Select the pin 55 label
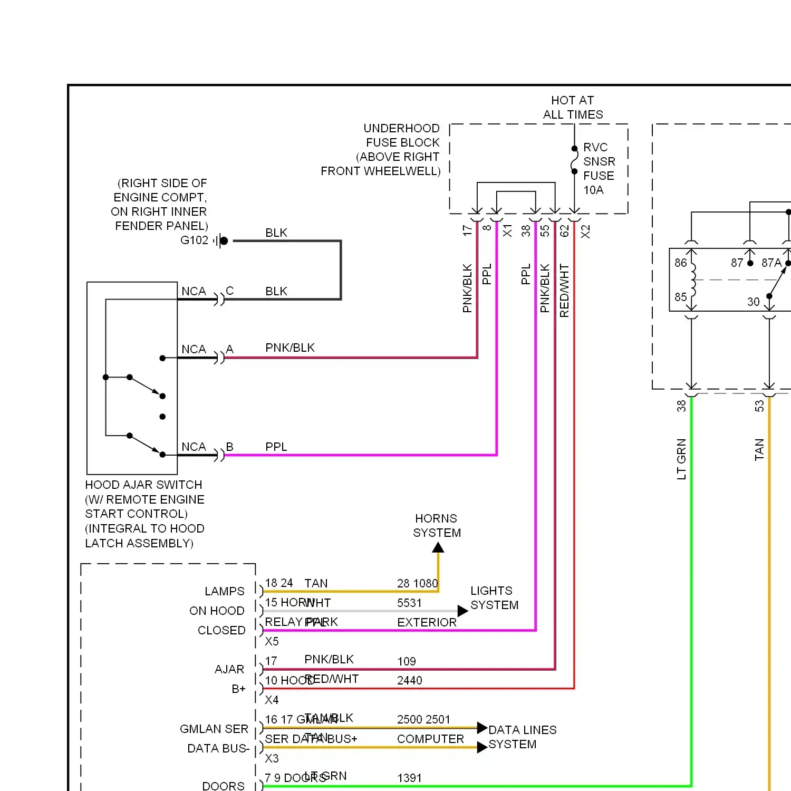 pyautogui.click(x=545, y=230)
